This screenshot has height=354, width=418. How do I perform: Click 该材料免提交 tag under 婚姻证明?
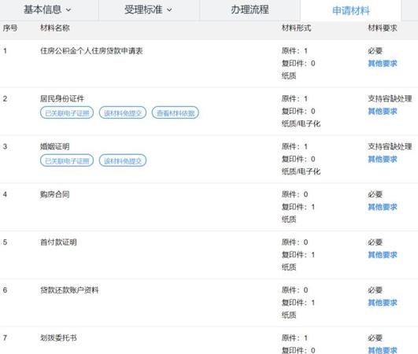pos(123,160)
